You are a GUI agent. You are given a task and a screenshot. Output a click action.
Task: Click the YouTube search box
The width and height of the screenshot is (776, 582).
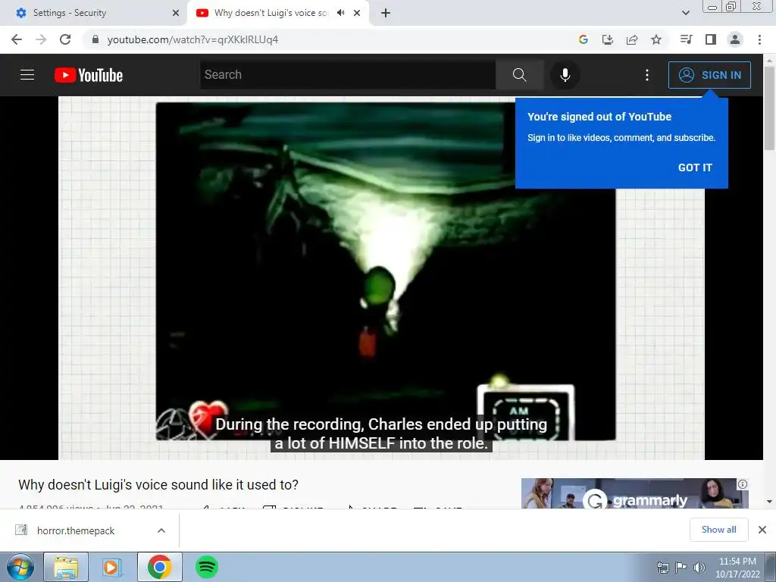click(x=347, y=75)
